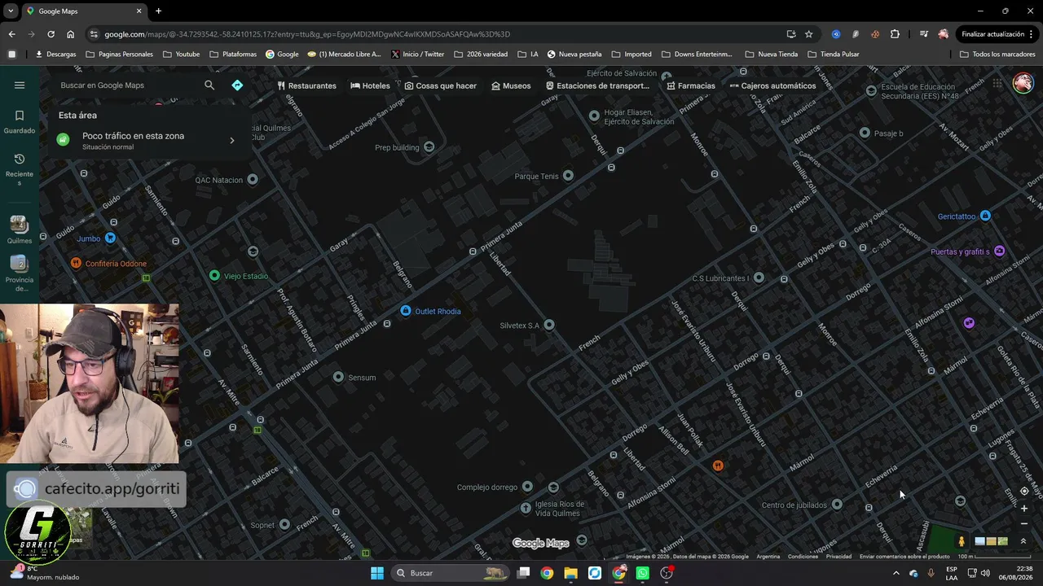Screen dimensions: 1043x586
Task: Expand Todos los marcadores folder
Action: point(997,55)
